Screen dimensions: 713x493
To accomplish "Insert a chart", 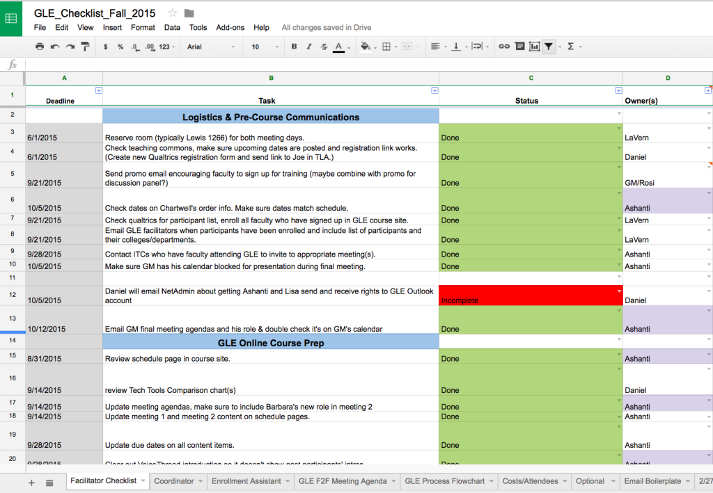I will pos(535,47).
